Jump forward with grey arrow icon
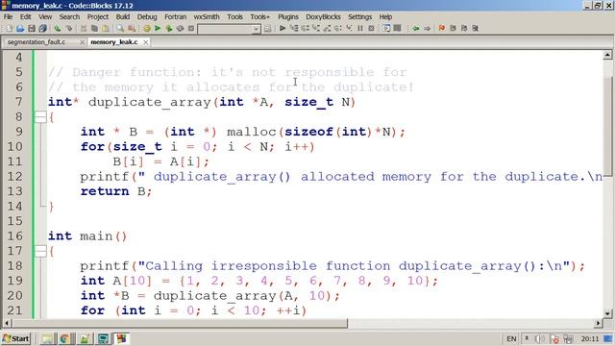The image size is (615, 346). pyautogui.click(x=427, y=28)
